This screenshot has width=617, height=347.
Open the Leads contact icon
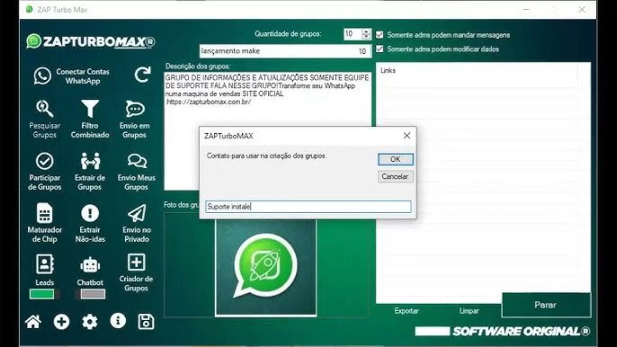[44, 264]
